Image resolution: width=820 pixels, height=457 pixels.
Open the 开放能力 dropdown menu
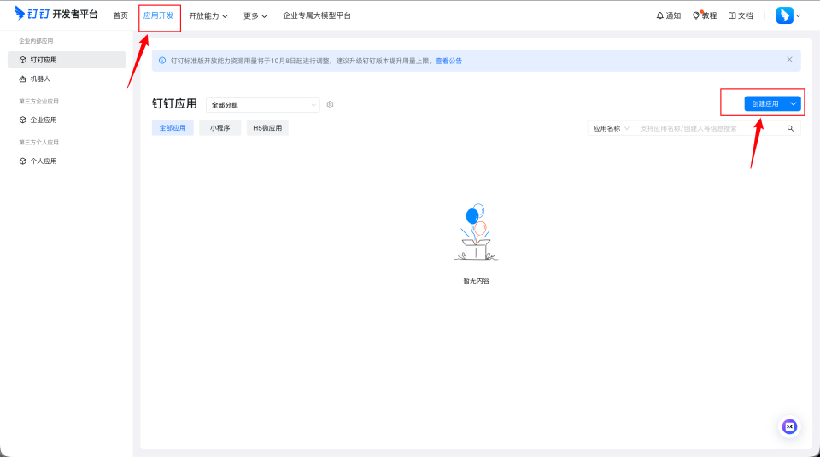(208, 15)
